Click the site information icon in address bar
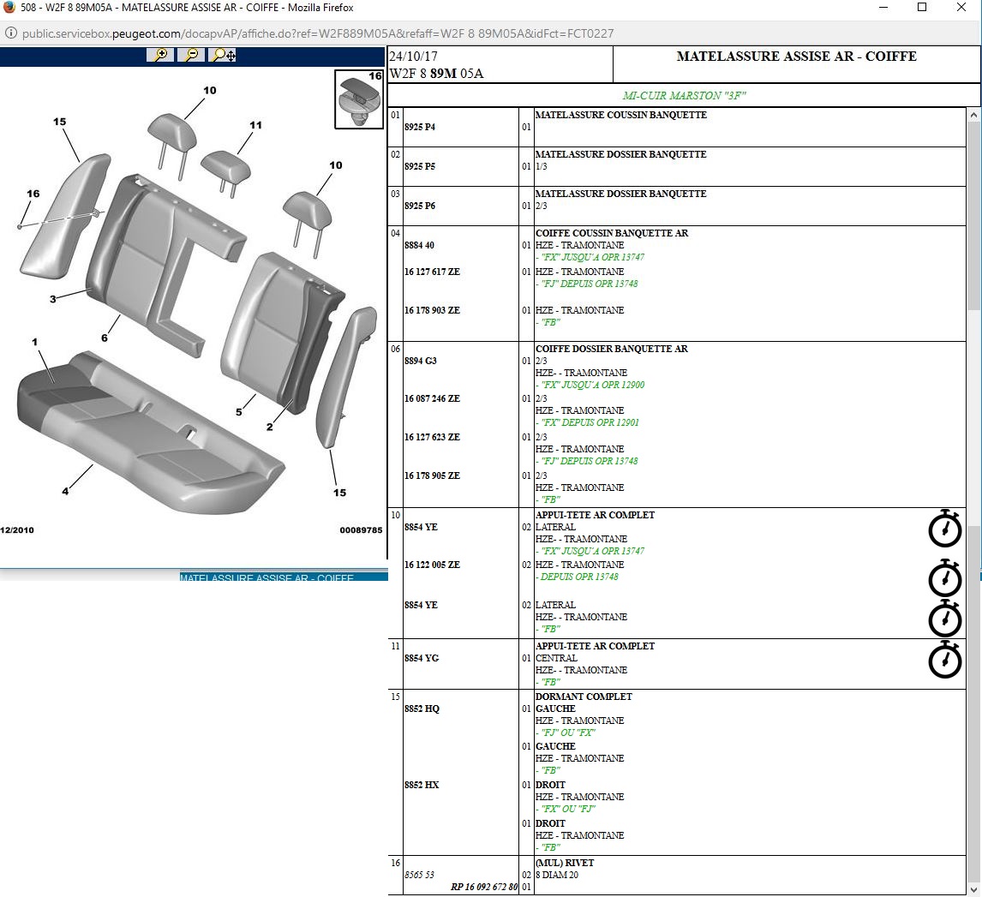 coord(10,33)
